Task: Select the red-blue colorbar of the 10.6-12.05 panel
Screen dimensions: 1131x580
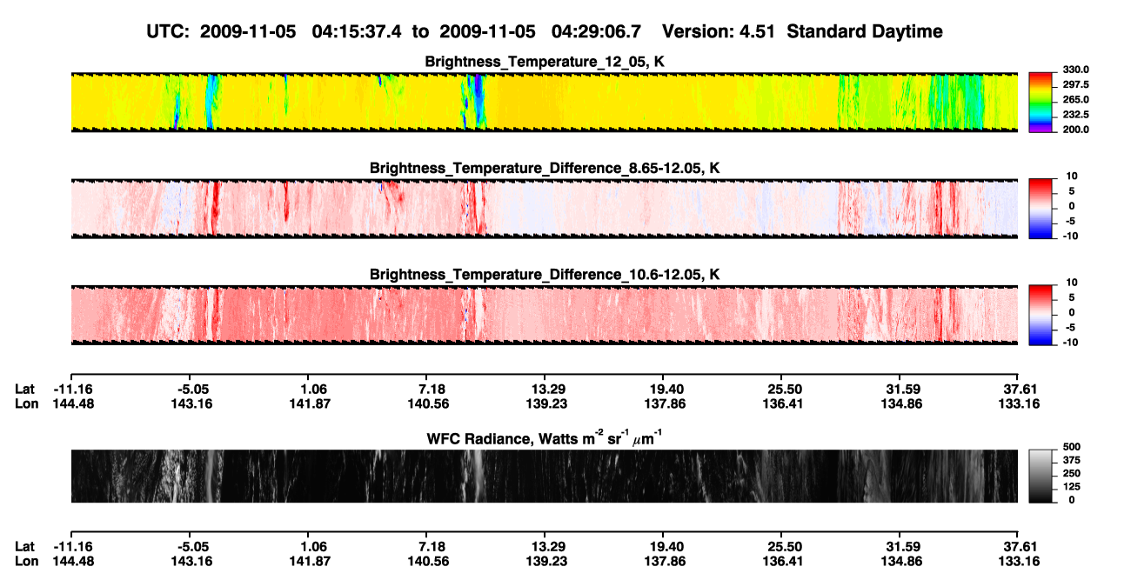Action: 1041,315
